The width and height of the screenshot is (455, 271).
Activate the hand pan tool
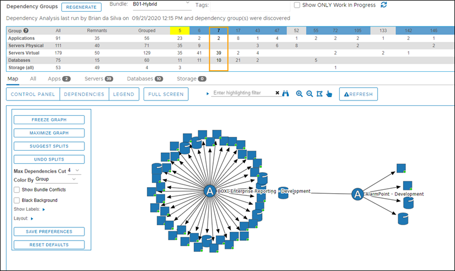(329, 94)
